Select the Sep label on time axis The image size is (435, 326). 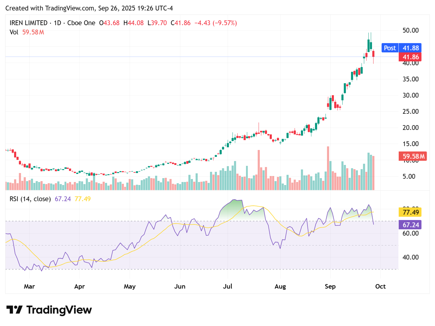(x=330, y=286)
